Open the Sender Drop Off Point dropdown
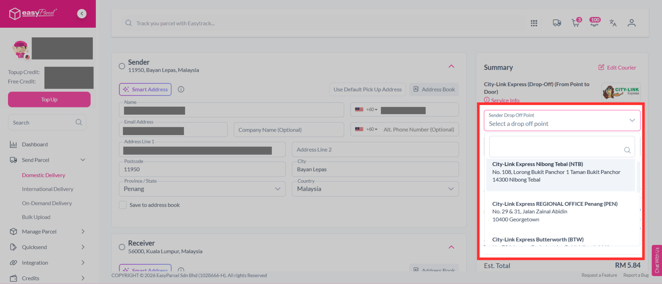This screenshot has height=284, width=662. (x=562, y=121)
